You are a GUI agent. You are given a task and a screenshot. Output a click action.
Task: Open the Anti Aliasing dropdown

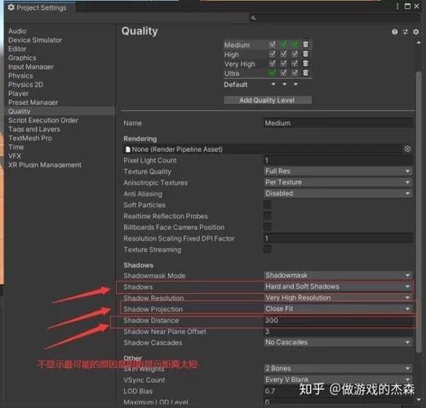click(x=338, y=193)
